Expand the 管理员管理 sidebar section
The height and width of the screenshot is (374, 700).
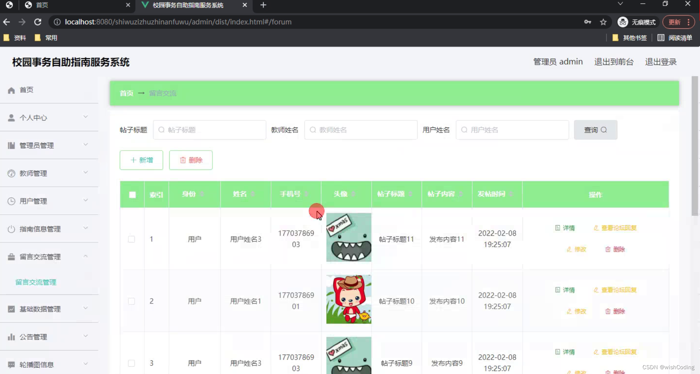tap(86, 145)
